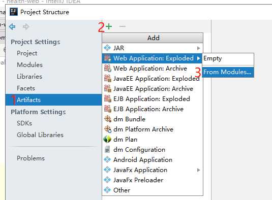Click the dm Plan green leaf icon
This screenshot has height=200, width=272.
[x=107, y=140]
